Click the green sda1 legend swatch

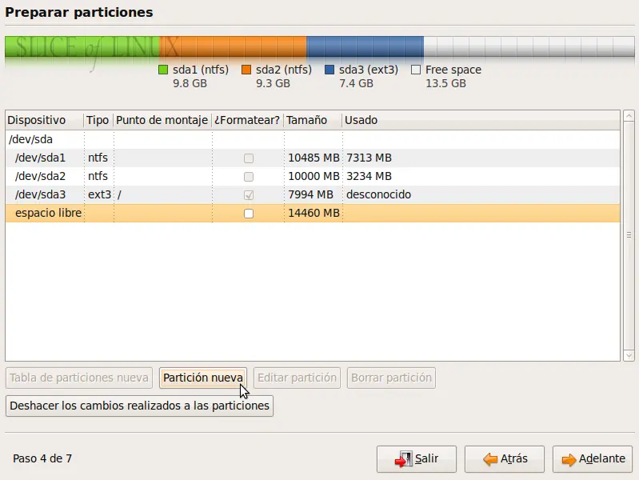click(x=163, y=70)
